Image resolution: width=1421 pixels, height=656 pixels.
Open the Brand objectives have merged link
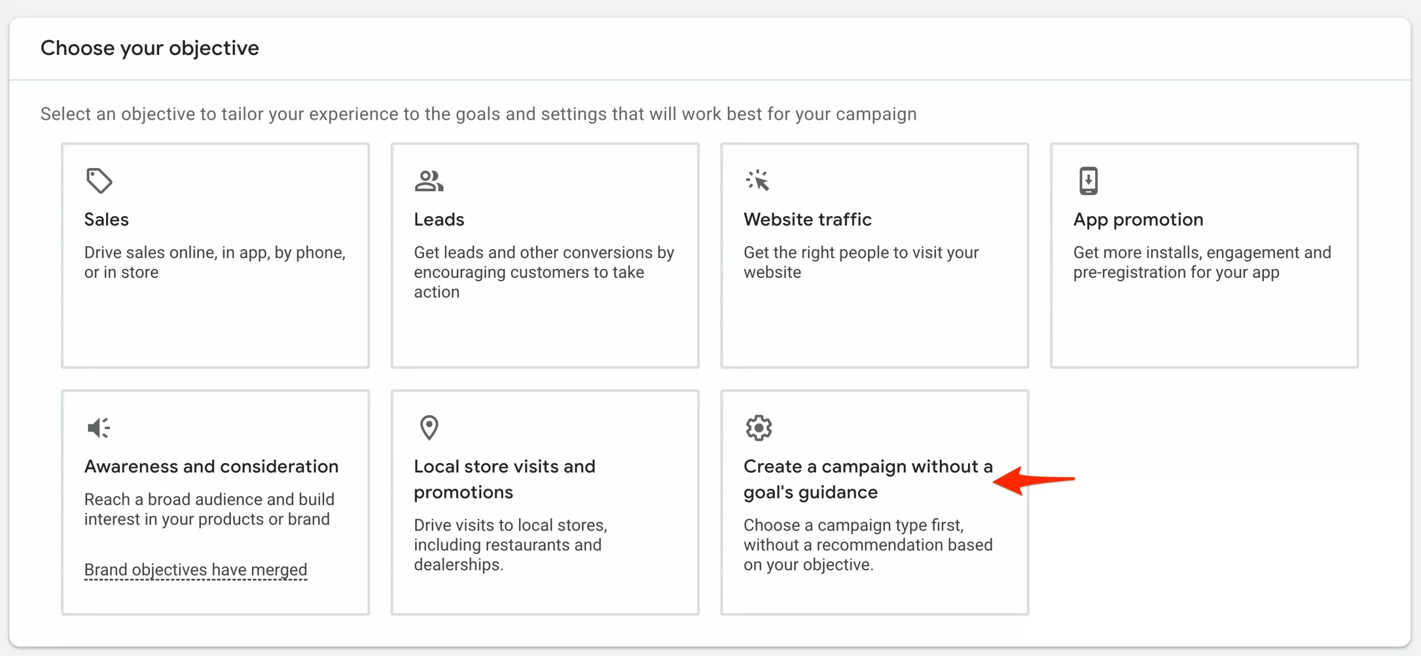[x=195, y=569]
